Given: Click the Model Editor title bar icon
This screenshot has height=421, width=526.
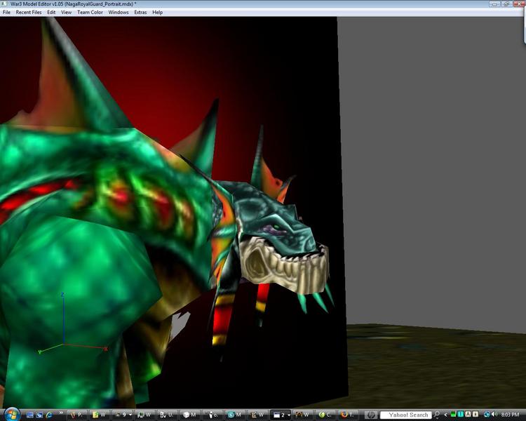Looking at the screenshot, I should (x=4, y=4).
